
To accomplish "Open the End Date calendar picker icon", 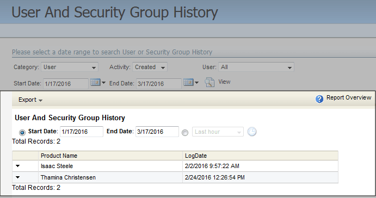I will coord(188,83).
